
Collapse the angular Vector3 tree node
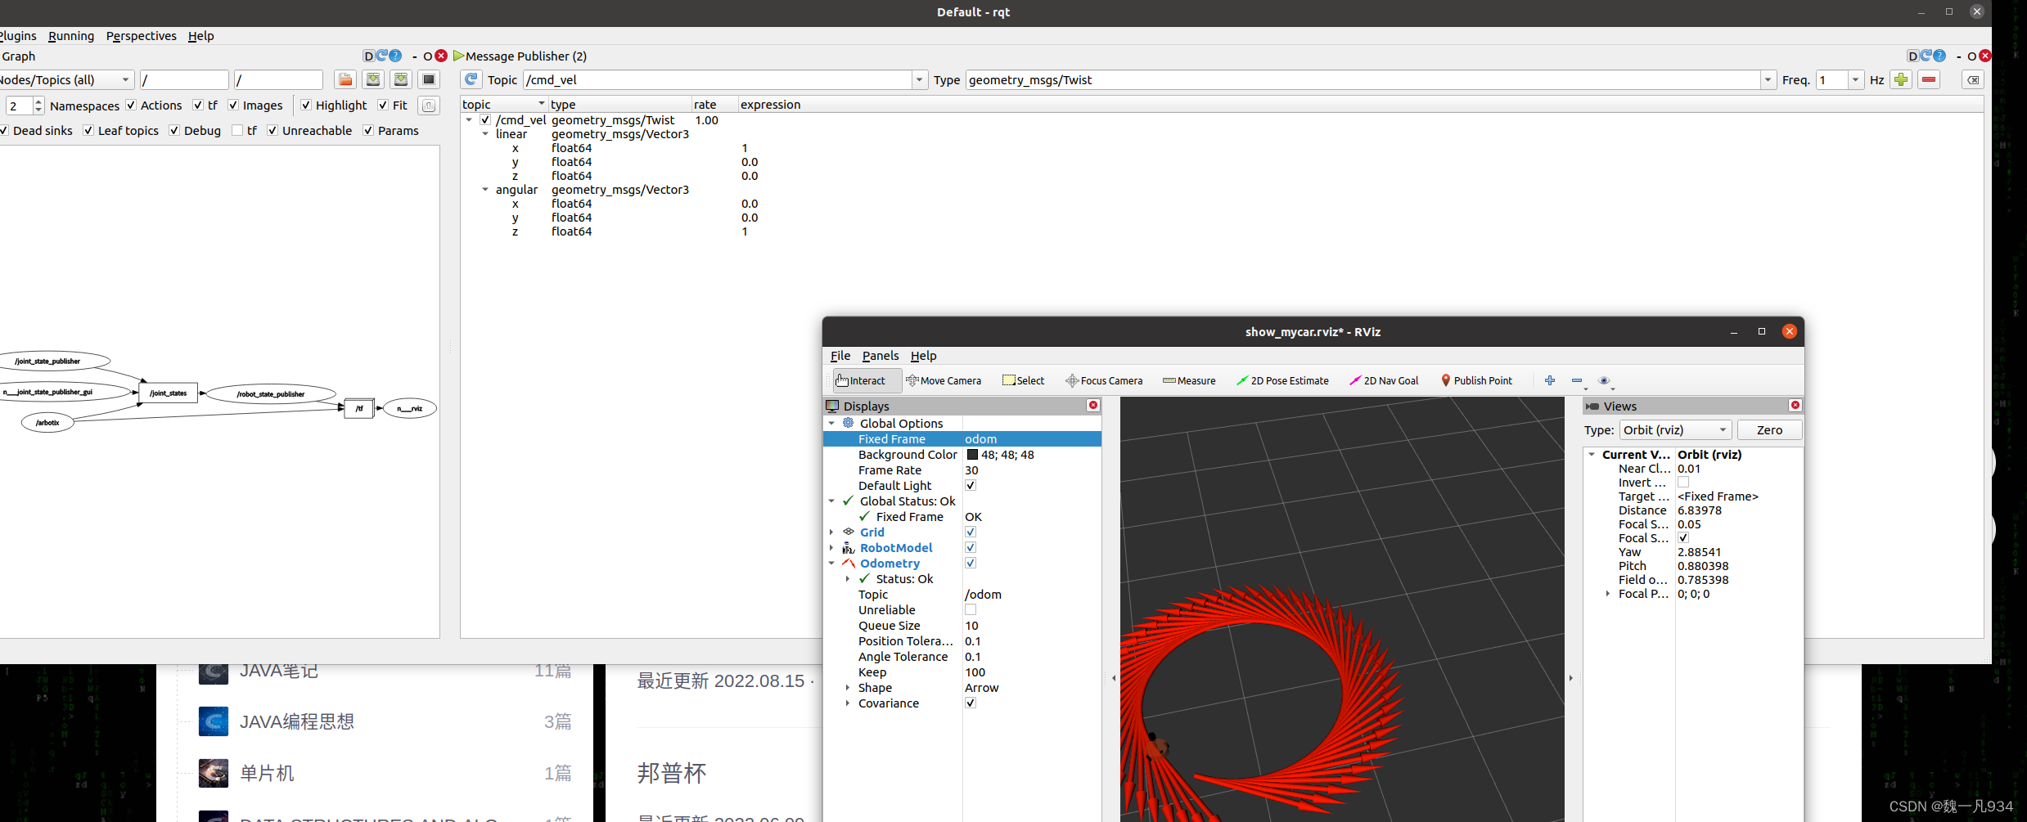tap(485, 190)
